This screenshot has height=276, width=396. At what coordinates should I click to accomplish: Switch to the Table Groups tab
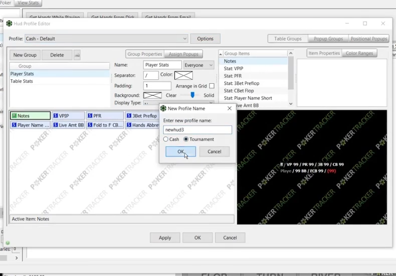click(288, 39)
